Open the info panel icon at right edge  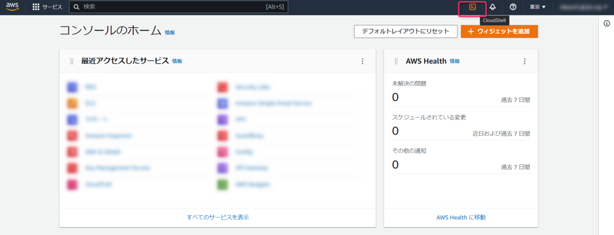click(x=606, y=23)
